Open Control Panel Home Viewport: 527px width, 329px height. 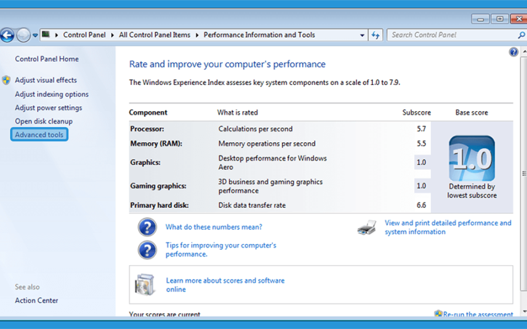pyautogui.click(x=47, y=59)
